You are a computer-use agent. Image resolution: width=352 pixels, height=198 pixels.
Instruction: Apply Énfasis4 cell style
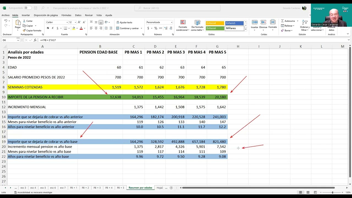coord(215,23)
